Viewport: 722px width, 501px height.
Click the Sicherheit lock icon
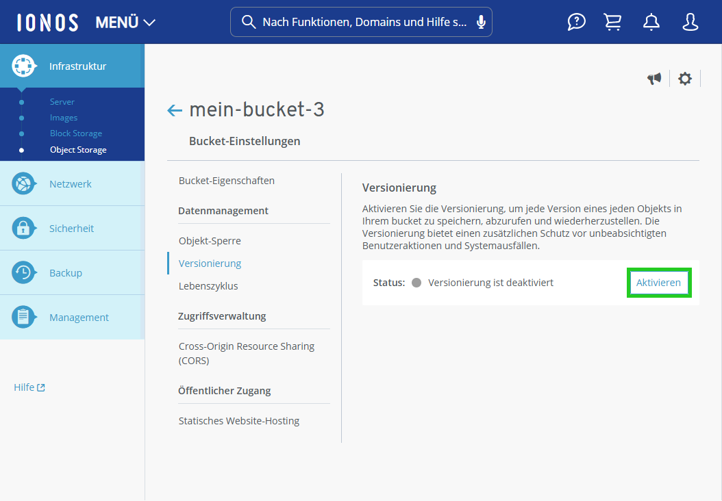(25, 227)
